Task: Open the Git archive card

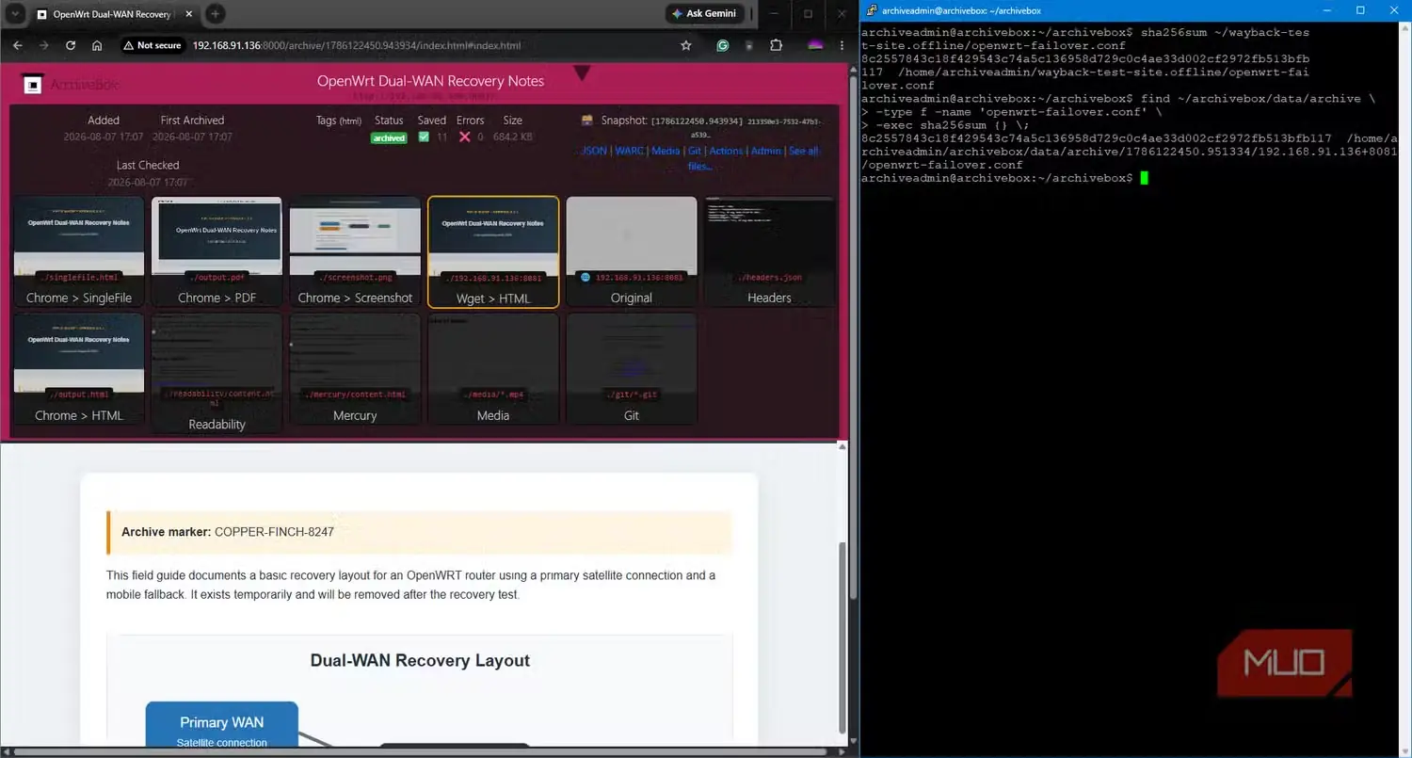Action: coord(632,370)
